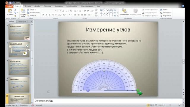
Task: Open the Макет layout dropdown
Action: [31, 10]
